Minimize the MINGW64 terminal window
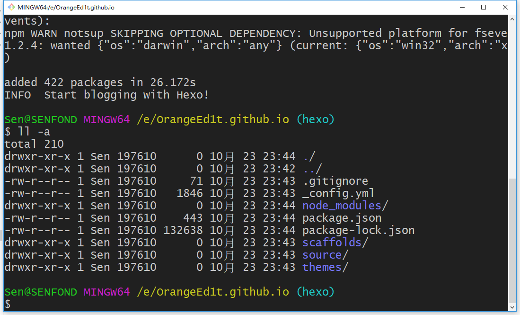The width and height of the screenshot is (520, 315). pos(461,8)
